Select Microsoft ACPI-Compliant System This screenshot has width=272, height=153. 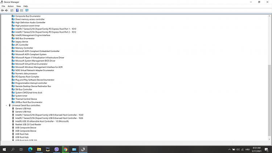click(x=31, y=54)
